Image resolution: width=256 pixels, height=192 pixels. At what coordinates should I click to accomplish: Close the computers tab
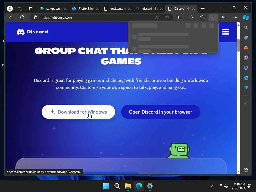[66, 9]
